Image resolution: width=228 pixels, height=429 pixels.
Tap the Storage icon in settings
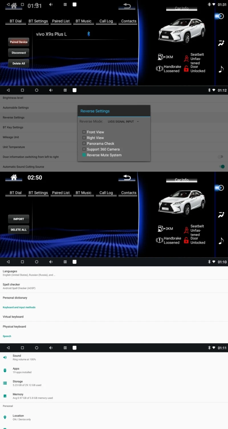[5, 383]
